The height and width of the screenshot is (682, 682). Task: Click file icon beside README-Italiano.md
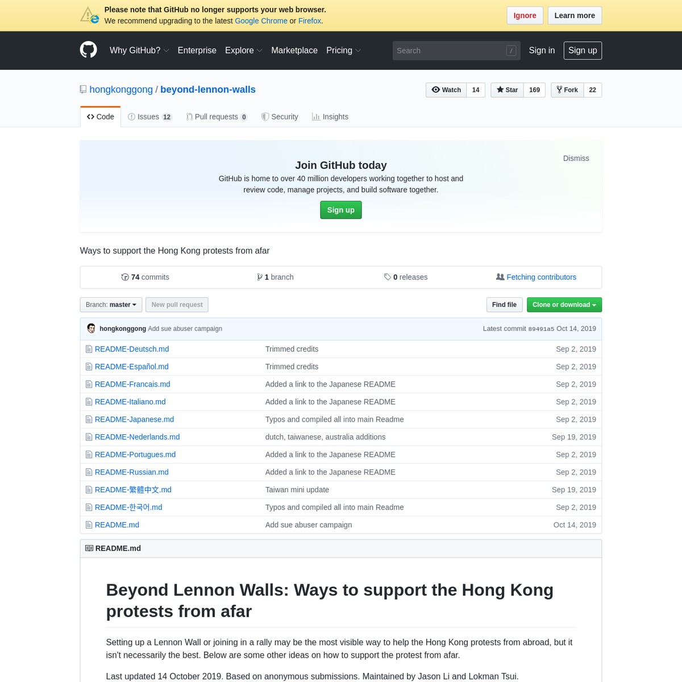point(89,402)
